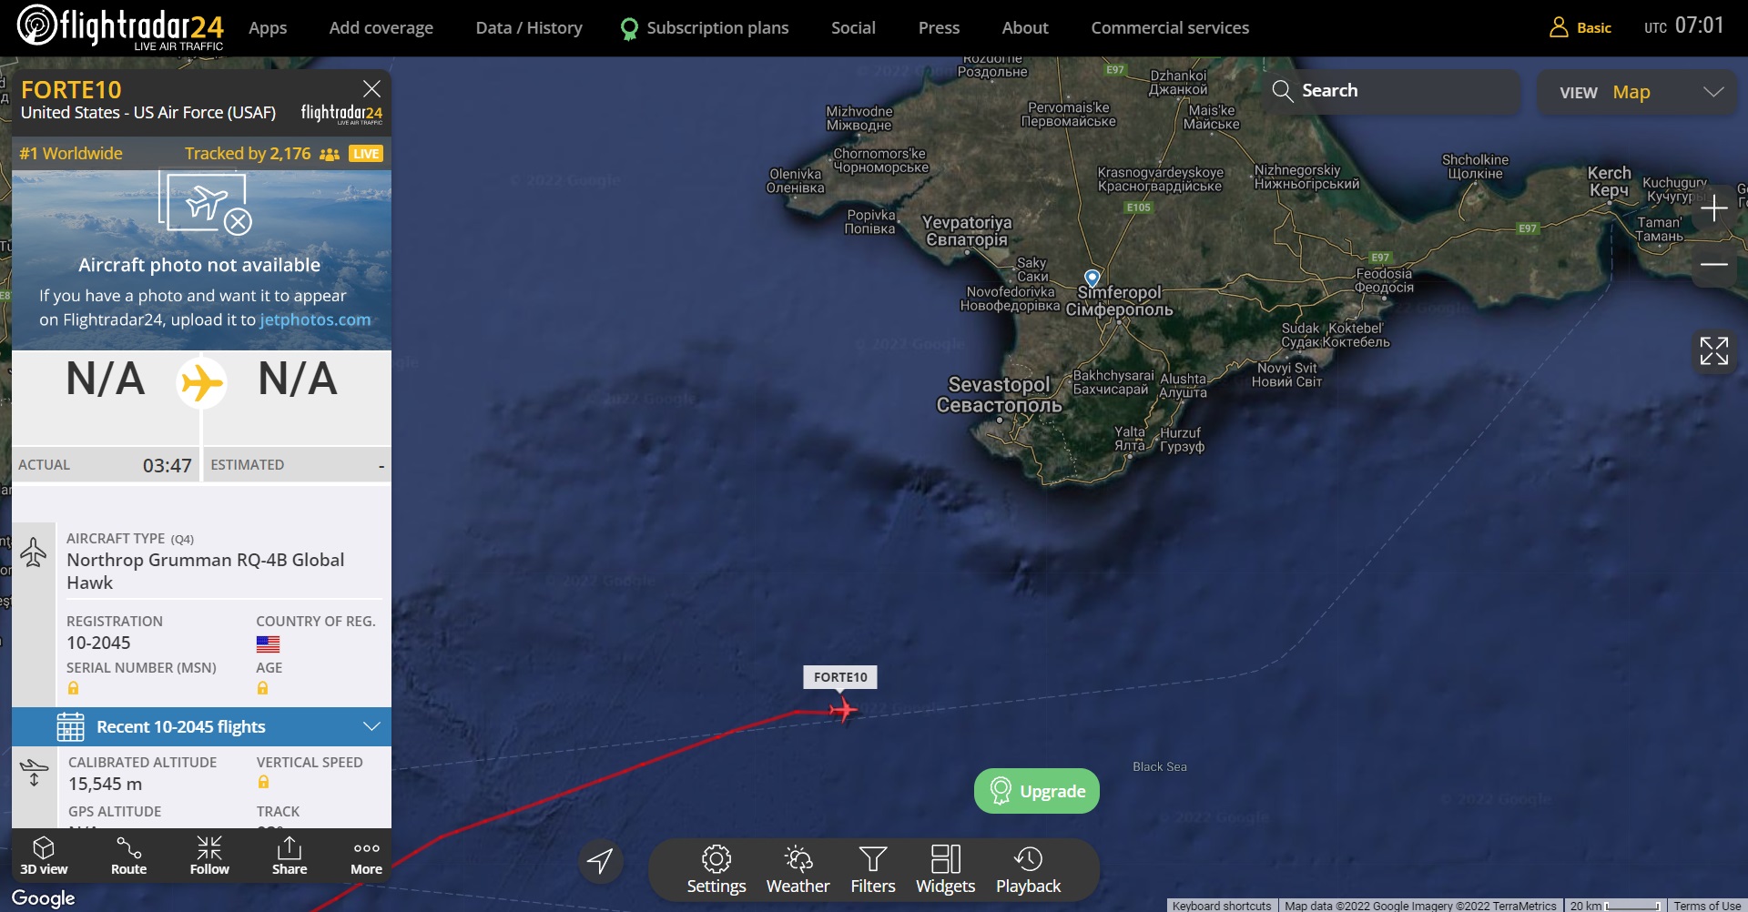Center map on my location arrow
Viewport: 1748px width, 912px height.
tap(601, 861)
